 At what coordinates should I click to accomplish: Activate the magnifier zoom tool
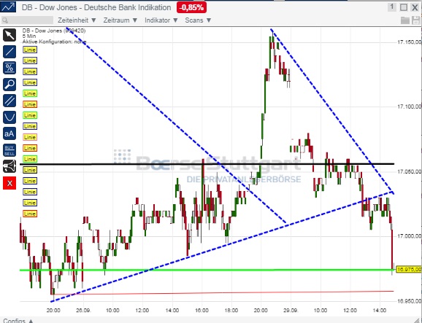pos(9,85)
